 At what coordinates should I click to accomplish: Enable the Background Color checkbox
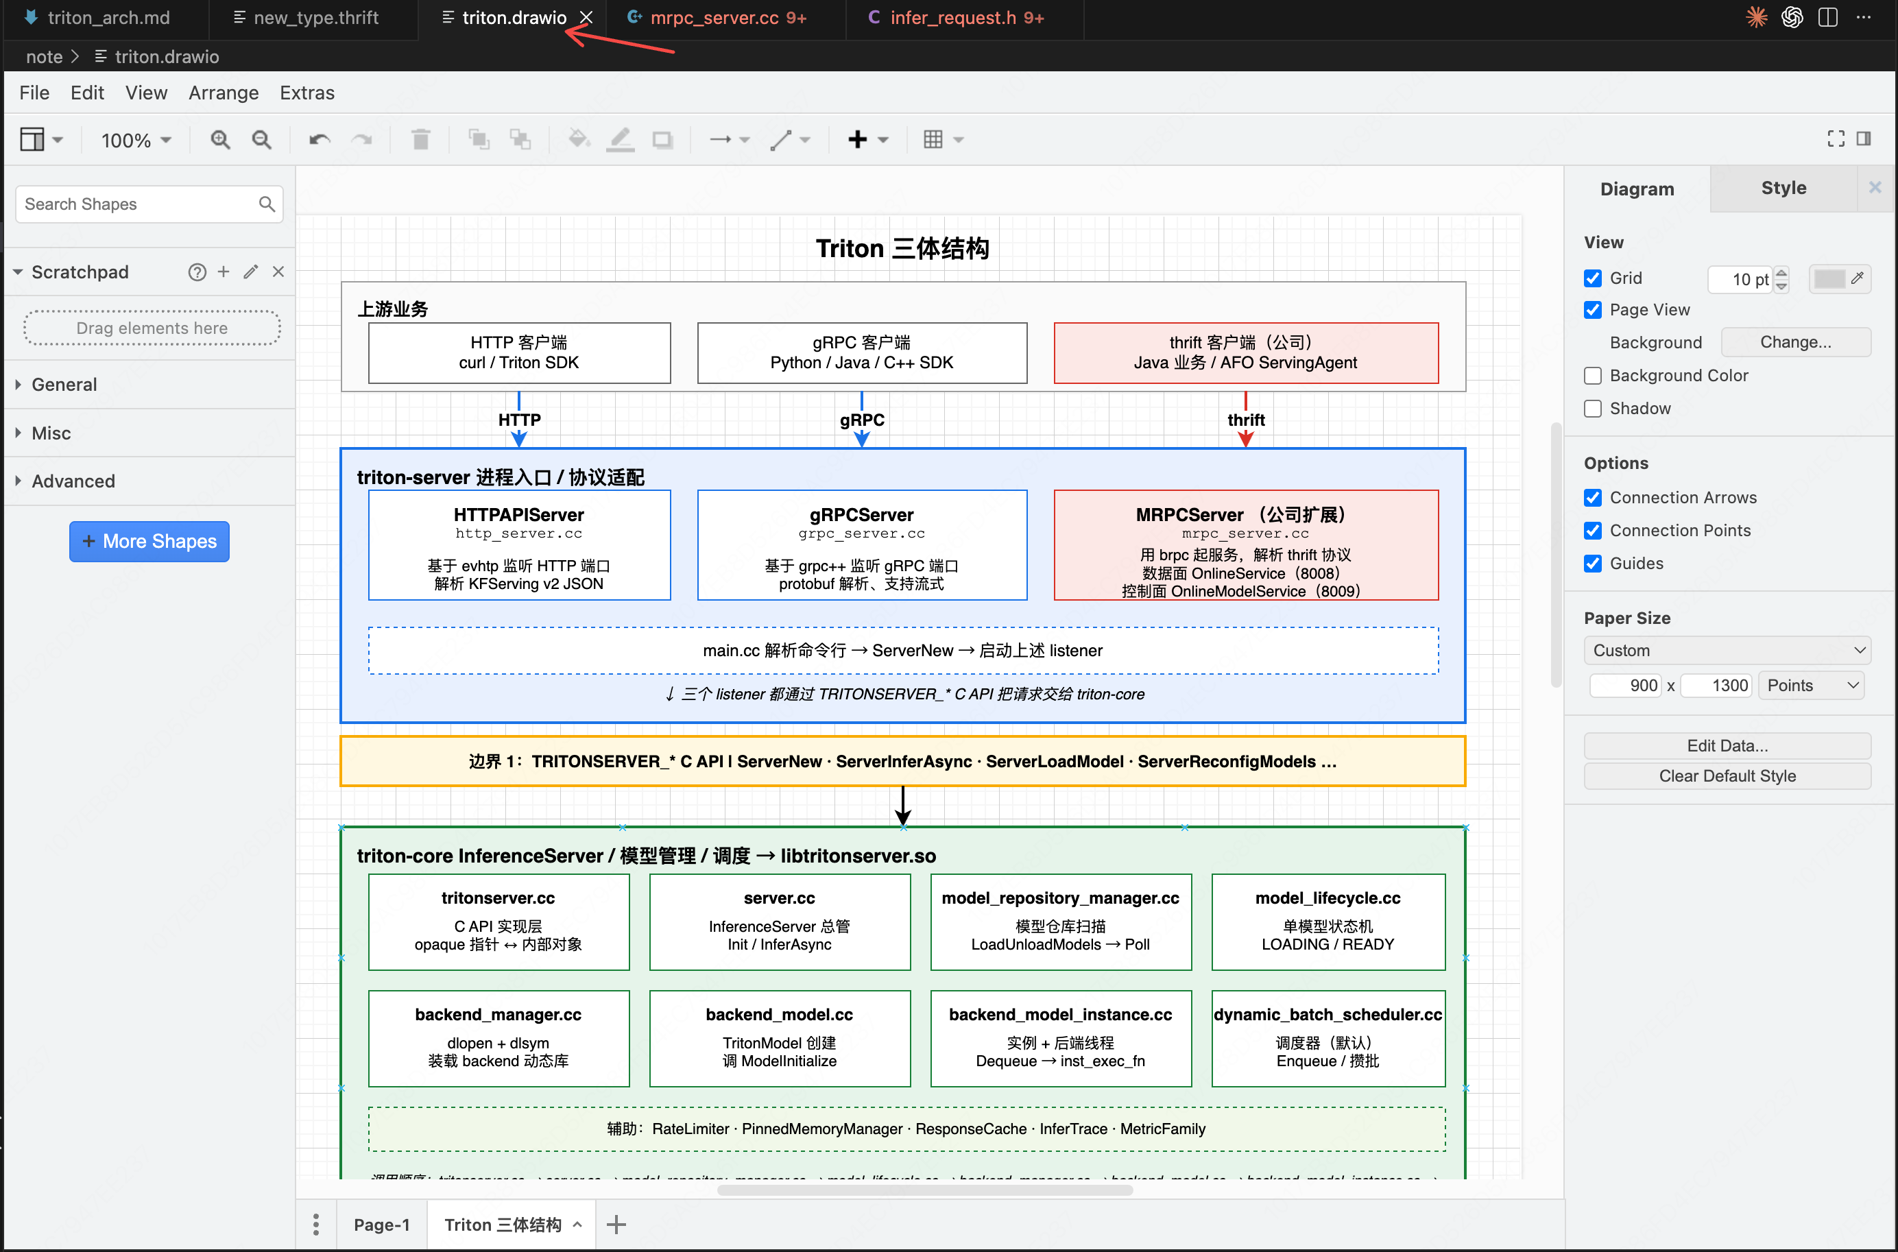[x=1592, y=375]
